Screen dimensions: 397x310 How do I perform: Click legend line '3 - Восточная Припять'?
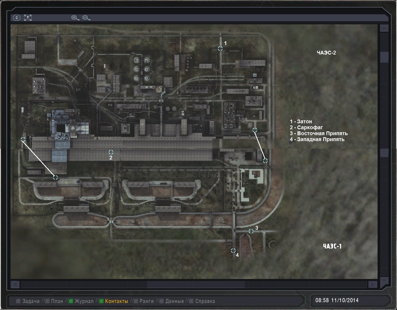pyautogui.click(x=319, y=133)
